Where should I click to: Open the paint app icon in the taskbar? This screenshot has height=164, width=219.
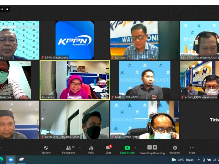(22, 160)
